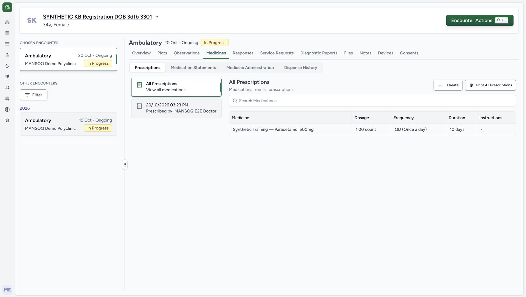The image size is (526, 297).
Task: Open the settings gear icon in sidebar
Action: click(7, 120)
